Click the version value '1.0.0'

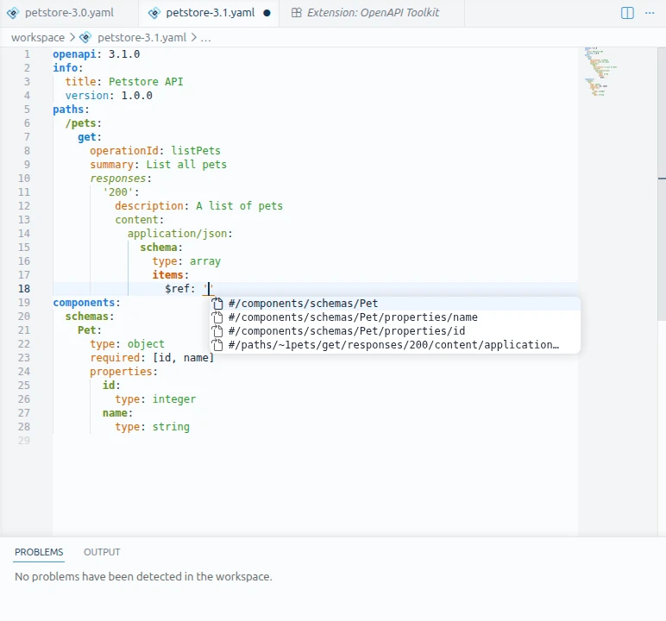click(x=137, y=95)
